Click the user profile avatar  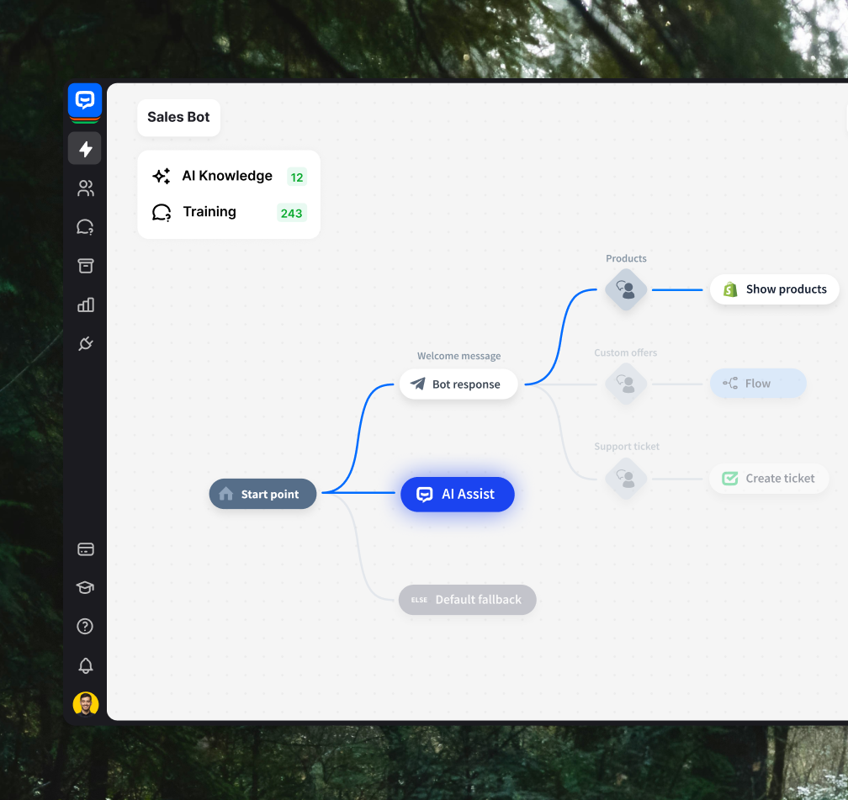tap(86, 704)
